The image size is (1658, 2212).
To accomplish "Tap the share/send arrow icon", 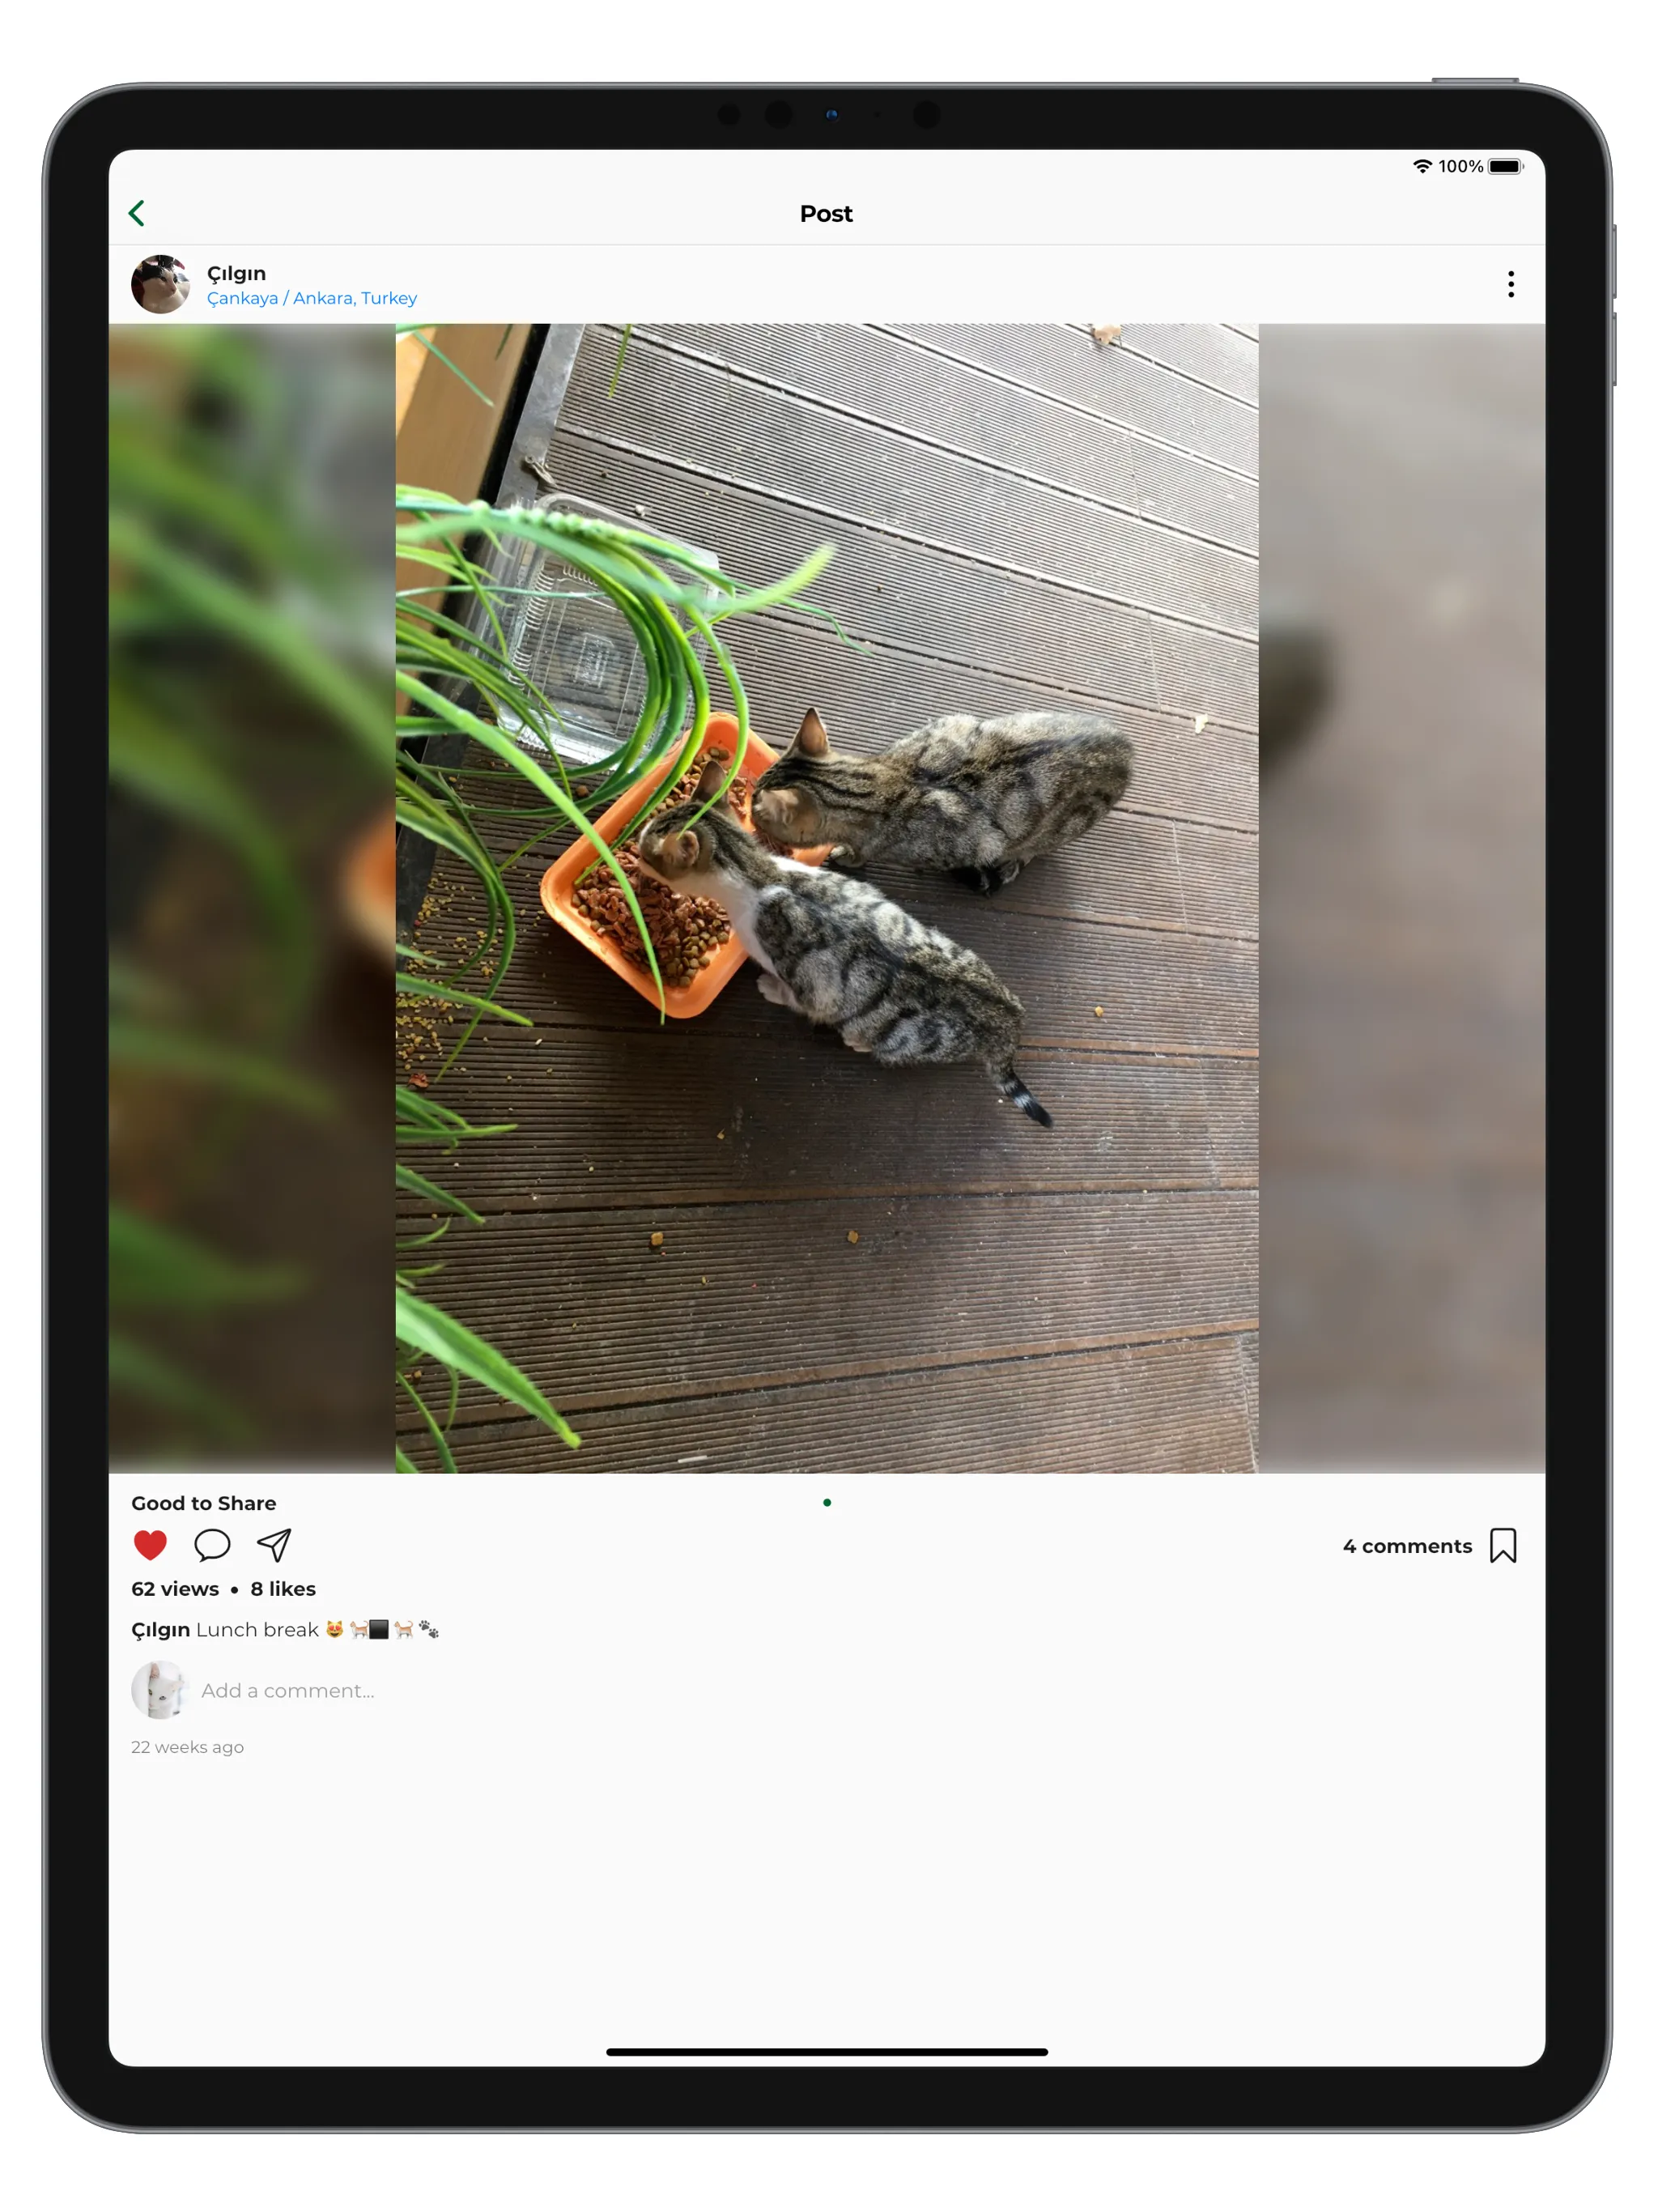I will point(272,1543).
